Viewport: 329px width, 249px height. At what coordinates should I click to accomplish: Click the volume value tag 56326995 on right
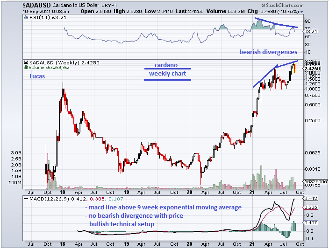pos(315,181)
